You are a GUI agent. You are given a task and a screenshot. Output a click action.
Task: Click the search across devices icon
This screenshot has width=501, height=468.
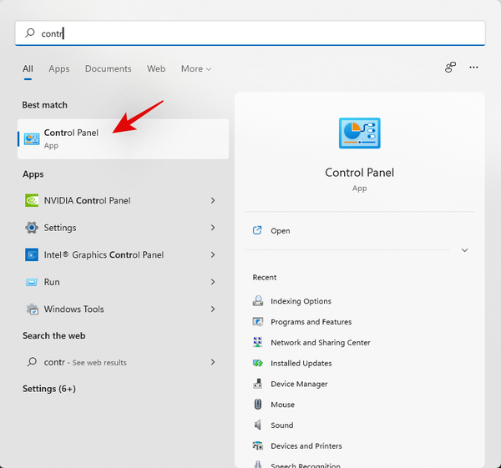tap(450, 68)
